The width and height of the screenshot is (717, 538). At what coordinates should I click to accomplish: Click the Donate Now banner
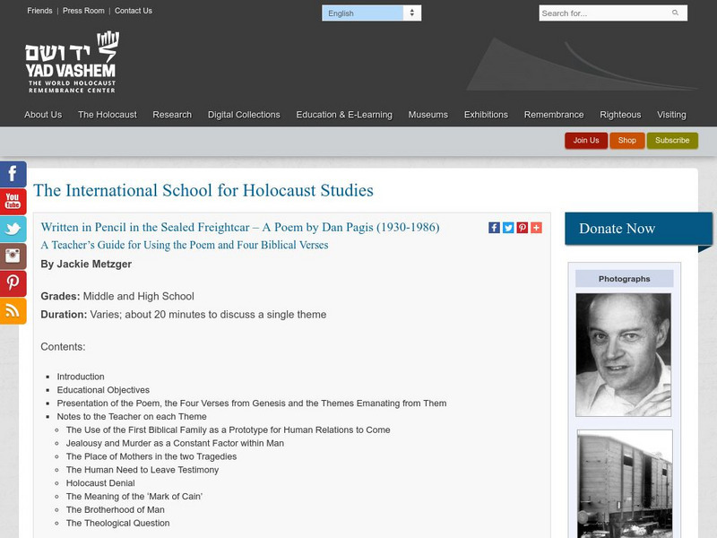click(x=638, y=229)
